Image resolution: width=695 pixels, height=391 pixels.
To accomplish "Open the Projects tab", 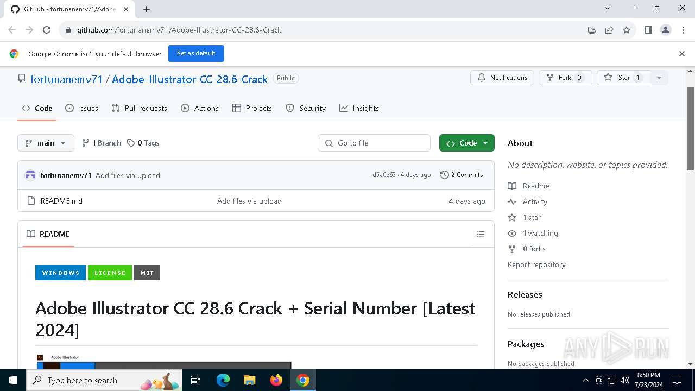I will pos(252,108).
